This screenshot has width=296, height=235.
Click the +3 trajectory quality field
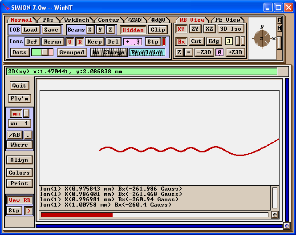[x=133, y=42]
